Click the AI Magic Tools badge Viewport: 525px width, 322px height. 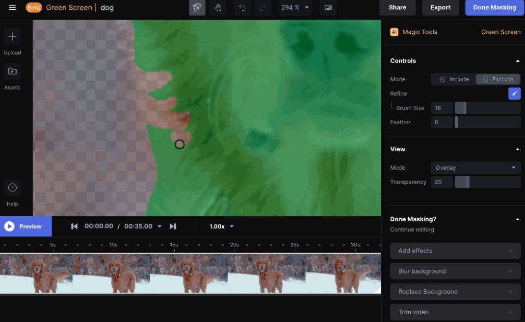394,32
